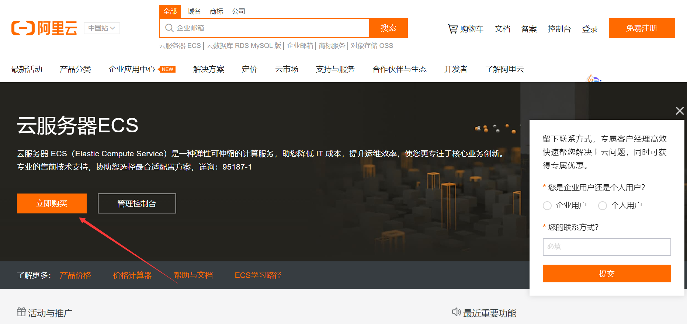Screen dimensions: 687x324
Task: Expand the 解决方案 menu
Action: click(209, 69)
